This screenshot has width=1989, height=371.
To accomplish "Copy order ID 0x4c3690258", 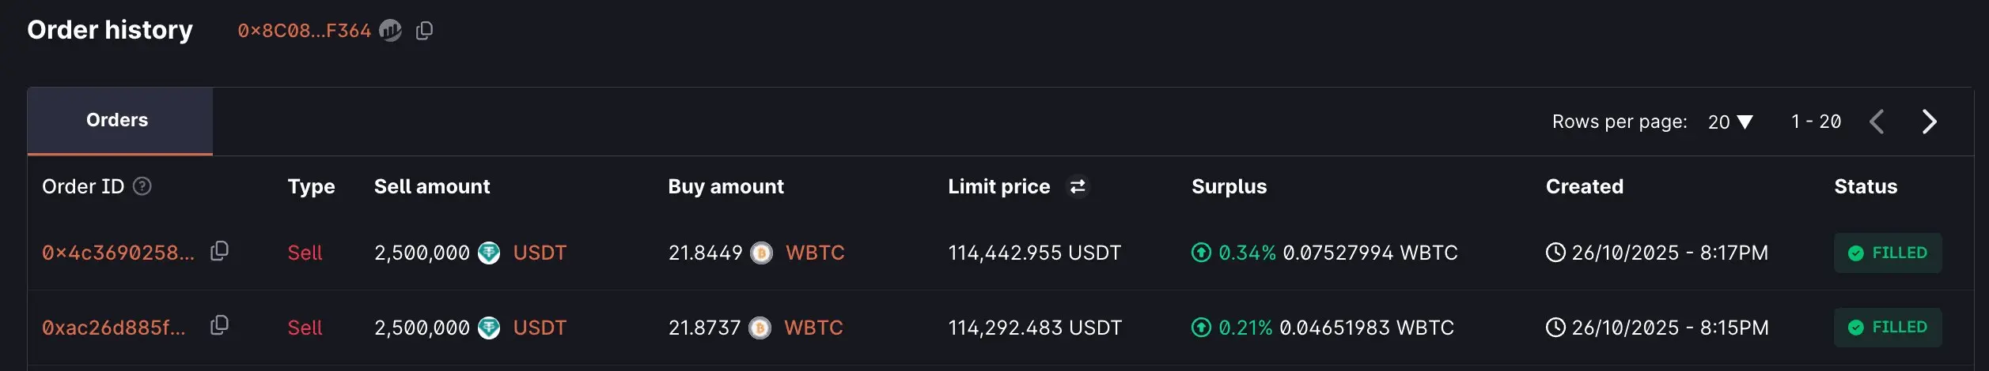I will pyautogui.click(x=219, y=251).
